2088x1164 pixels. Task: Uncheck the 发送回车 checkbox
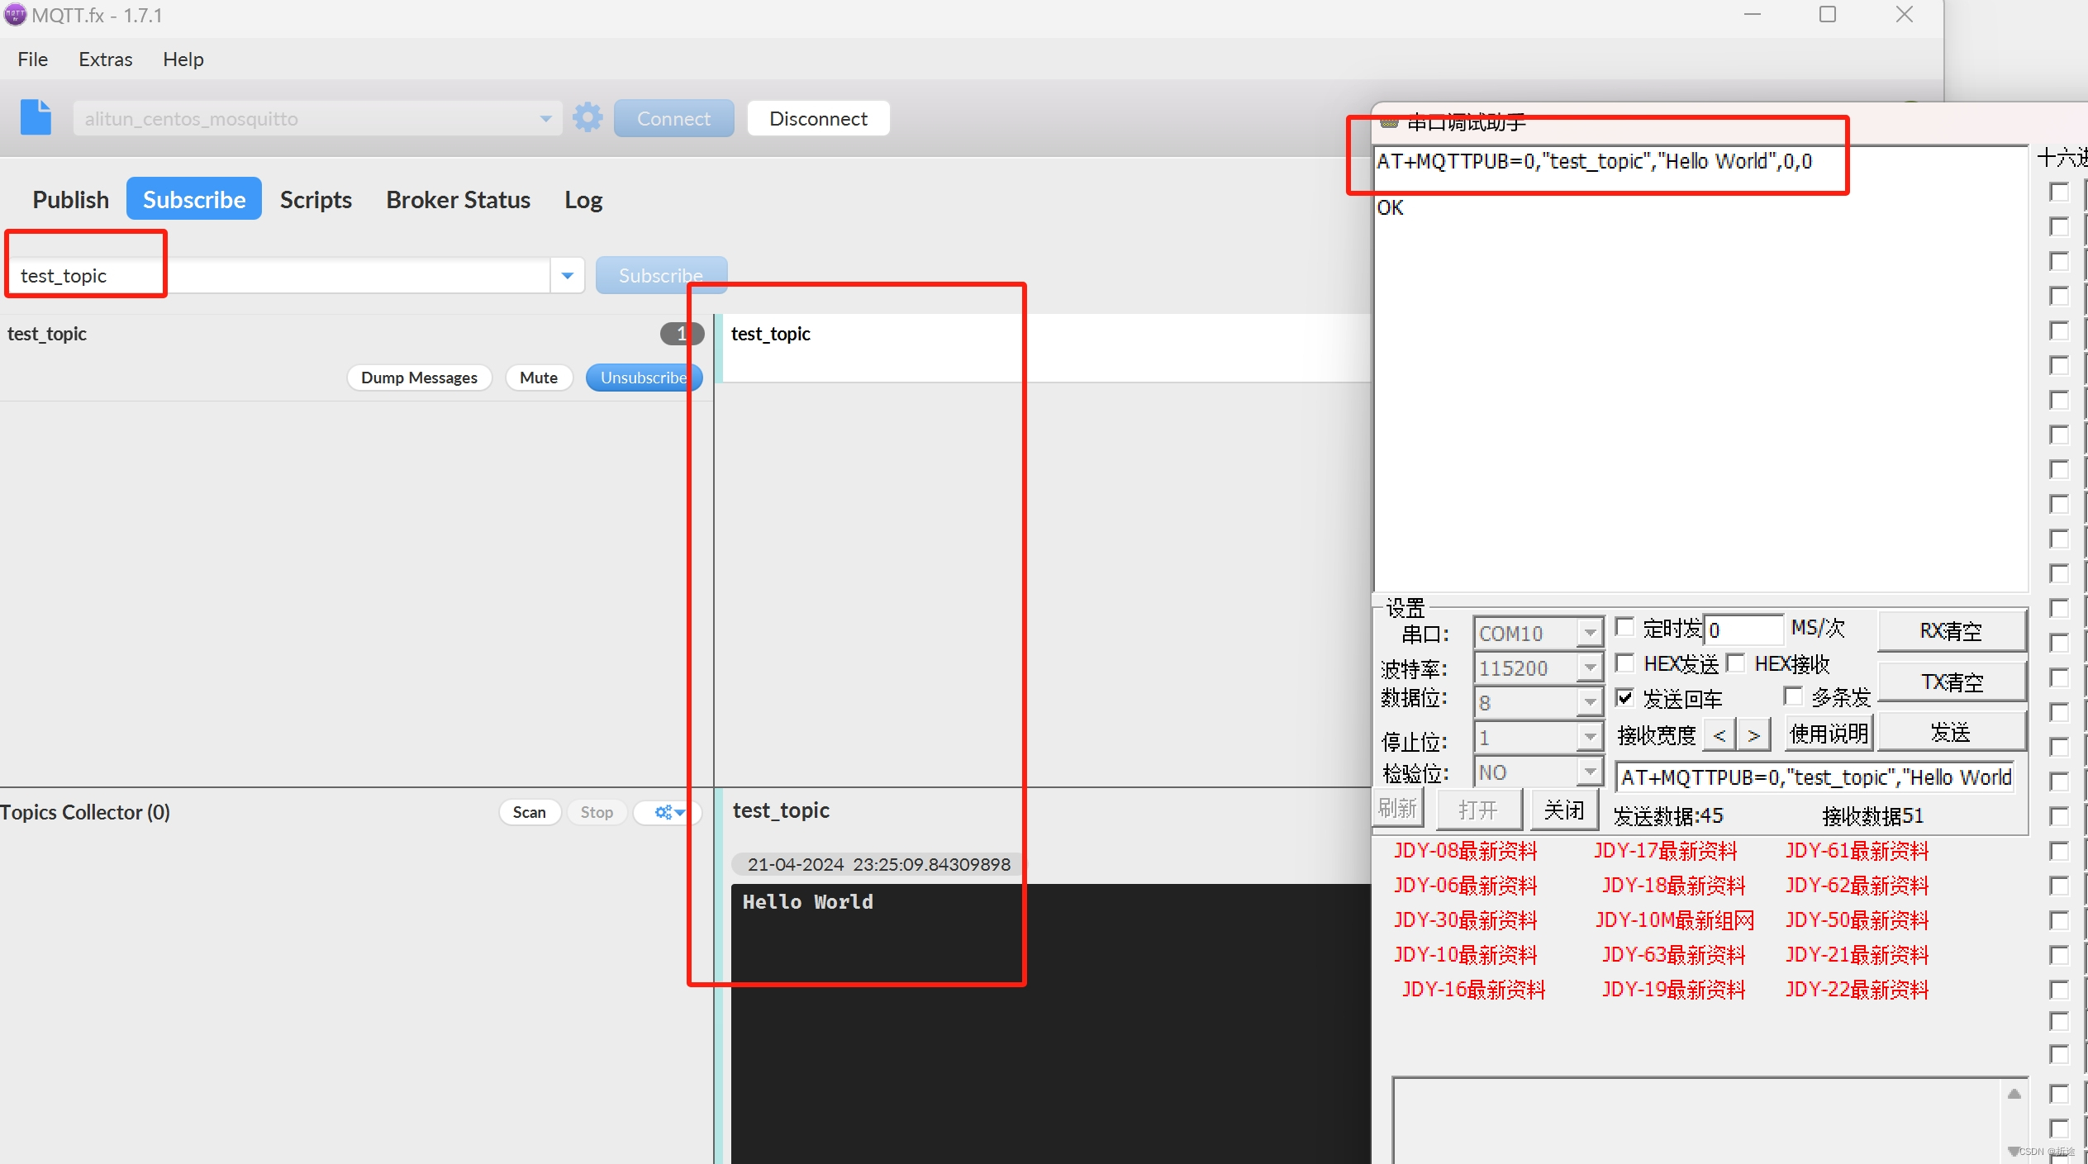(1624, 698)
